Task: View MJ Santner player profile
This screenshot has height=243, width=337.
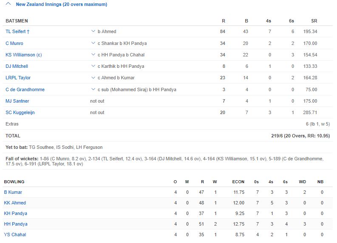Action: (x=17, y=101)
